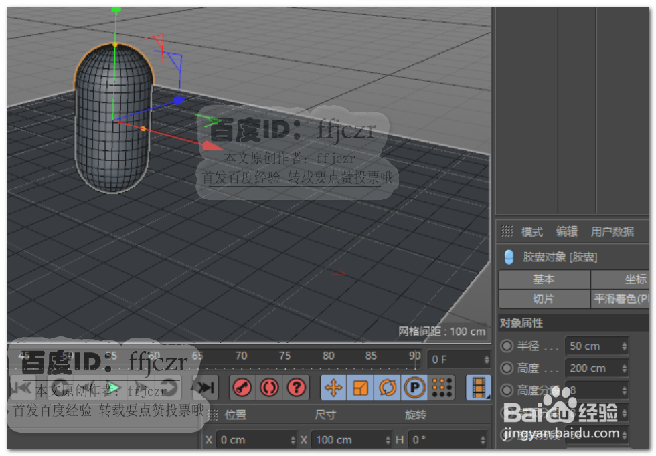Viewport: 656px width, 456px height.
Task: Toggle the Scale keyframe recording icon
Action: tap(360, 388)
